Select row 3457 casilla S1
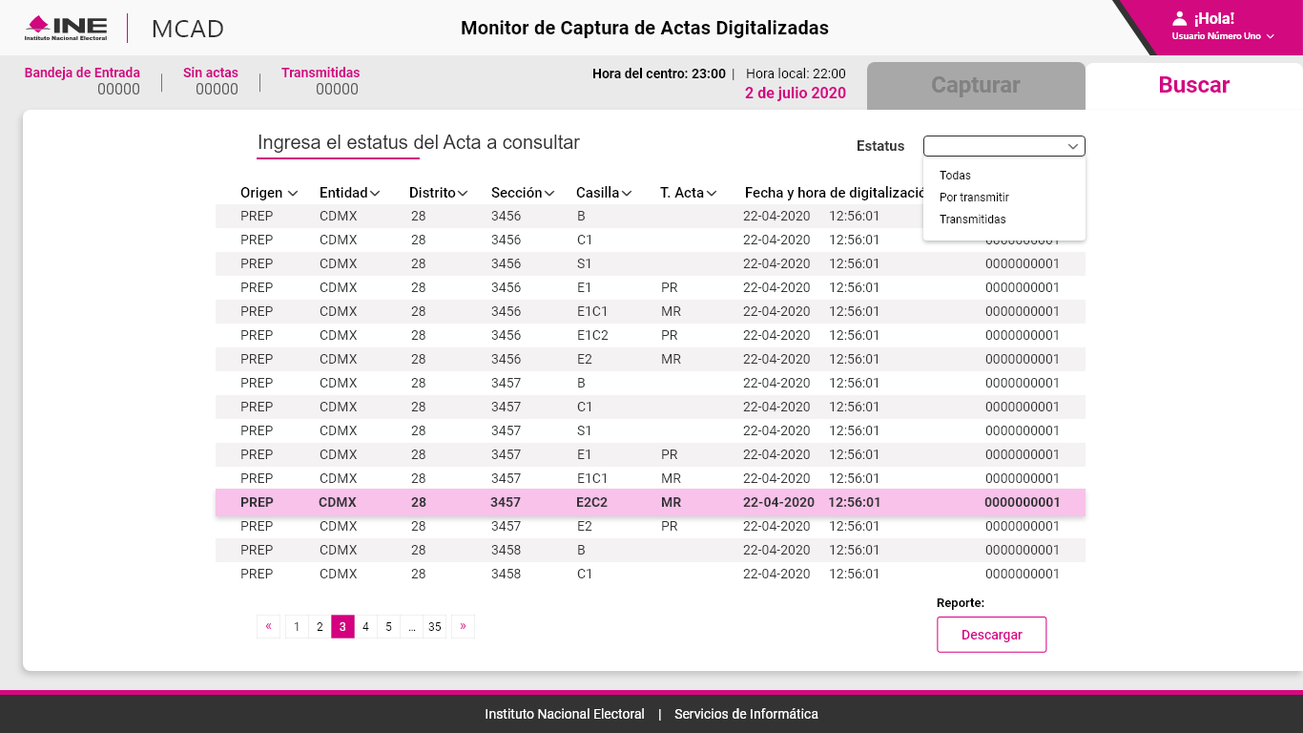Image resolution: width=1303 pixels, height=733 pixels. click(651, 431)
